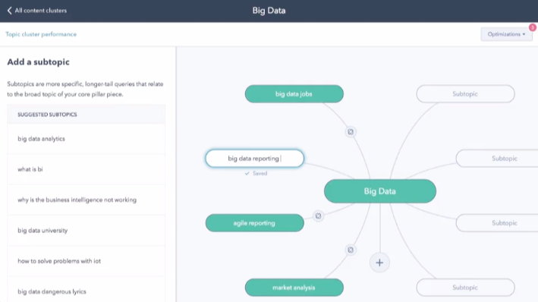Pick big data university suggestion

click(86, 230)
